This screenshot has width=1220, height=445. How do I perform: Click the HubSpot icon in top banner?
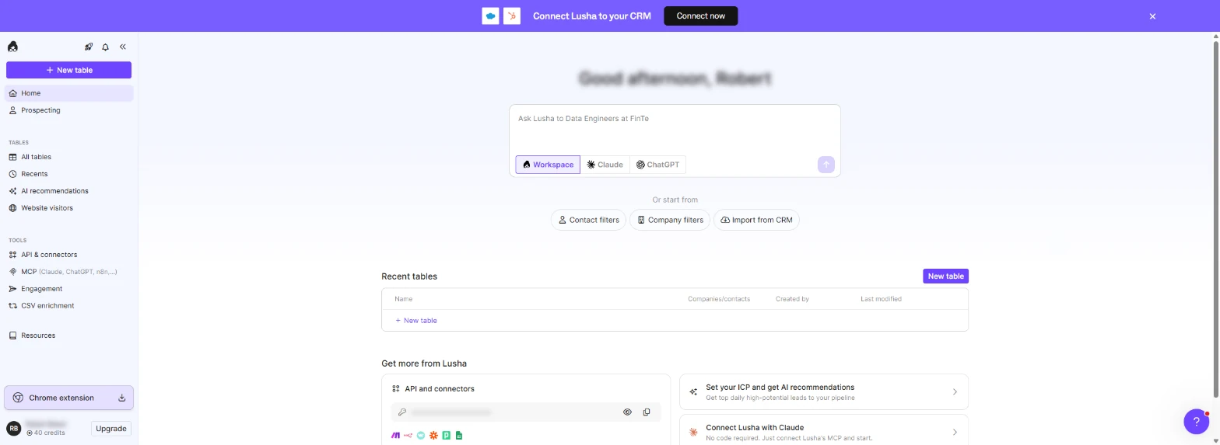pos(512,16)
